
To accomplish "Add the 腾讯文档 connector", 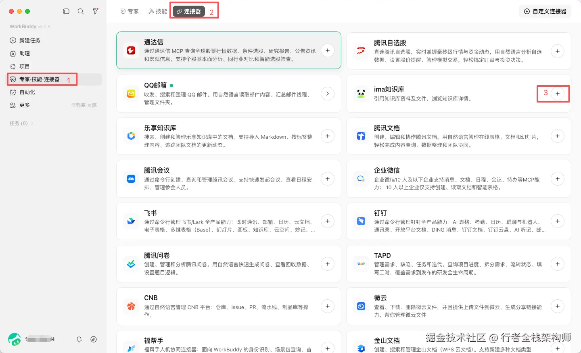I will [558, 136].
